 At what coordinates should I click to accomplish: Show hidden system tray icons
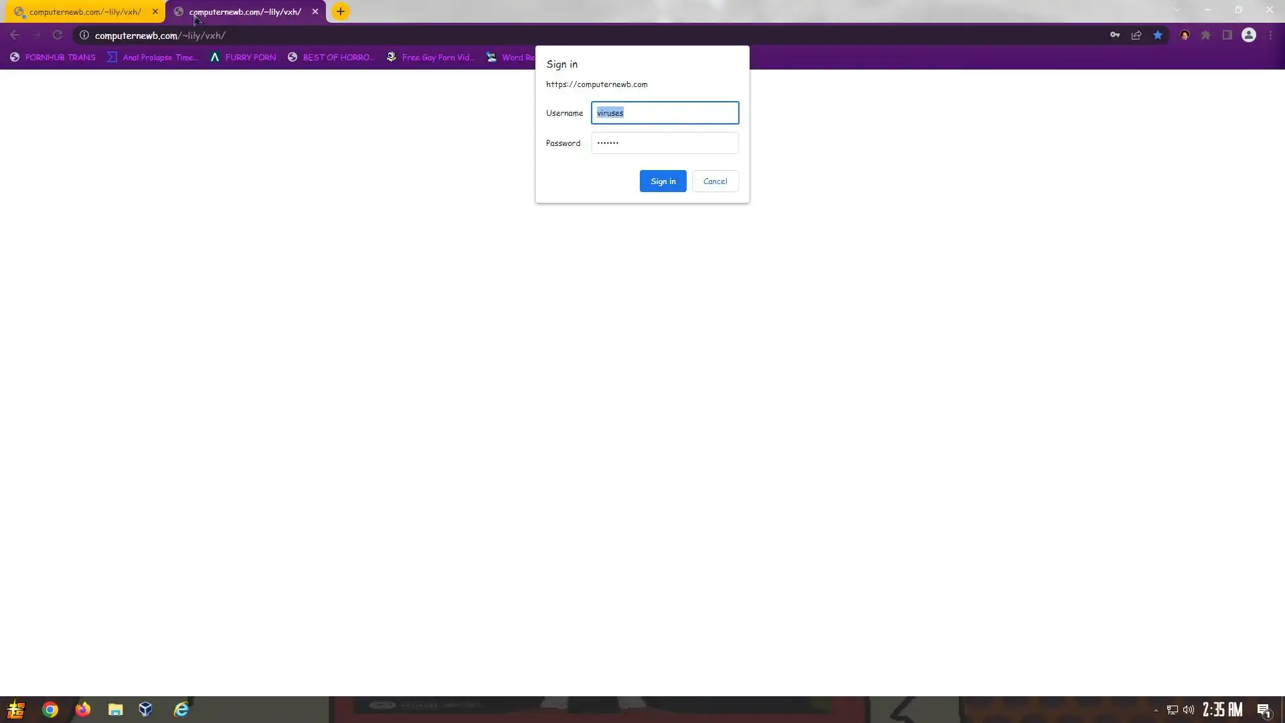point(1156,710)
